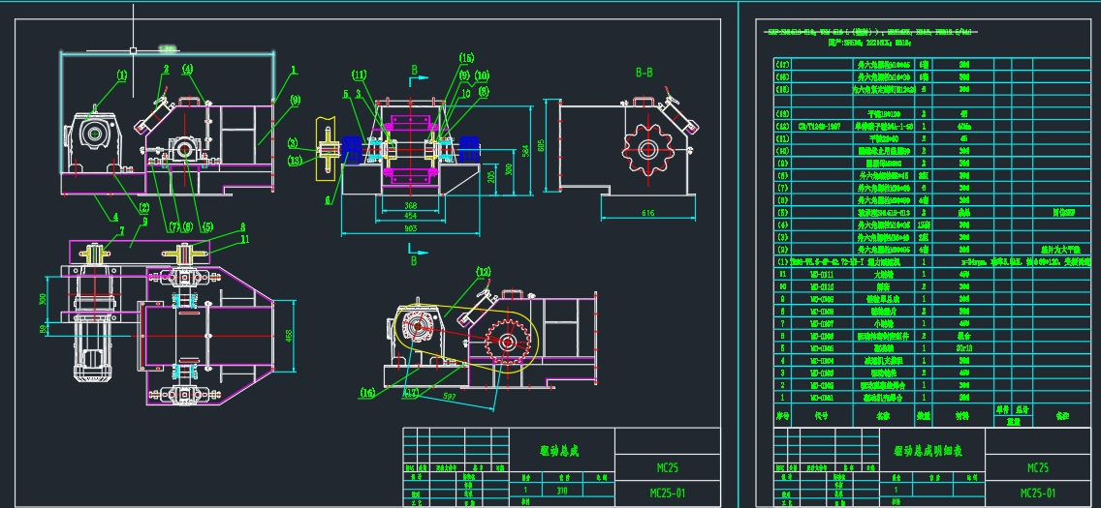1101x508 pixels.
Task: Select the 重量 header cell
Action: pos(1013,421)
